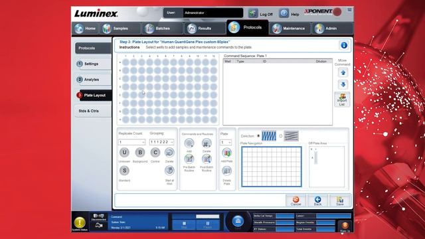
Task: Click the Well column header
Action: [x=229, y=62]
